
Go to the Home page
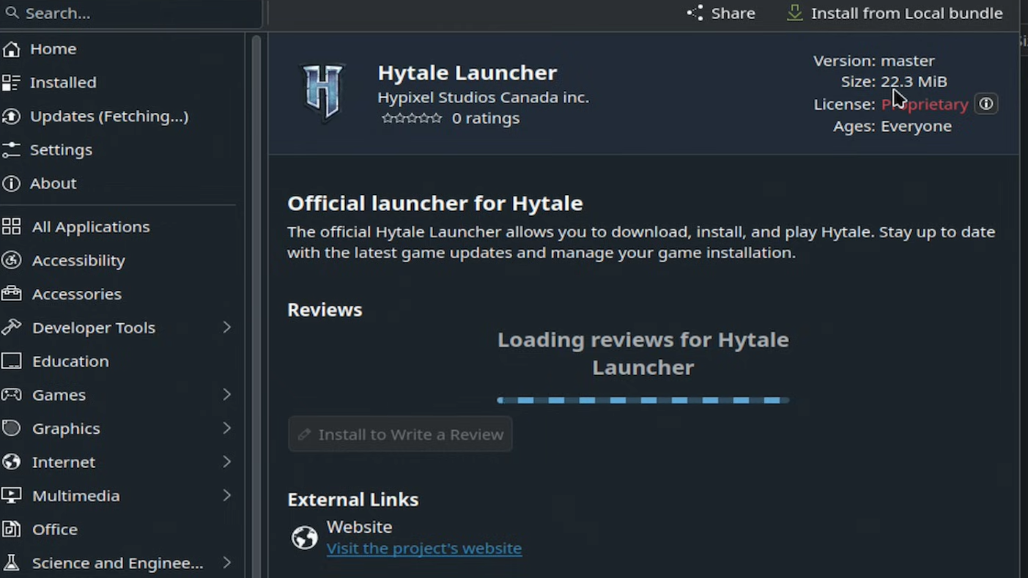(x=53, y=49)
